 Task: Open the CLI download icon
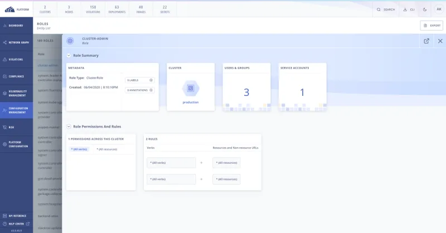(x=409, y=9)
